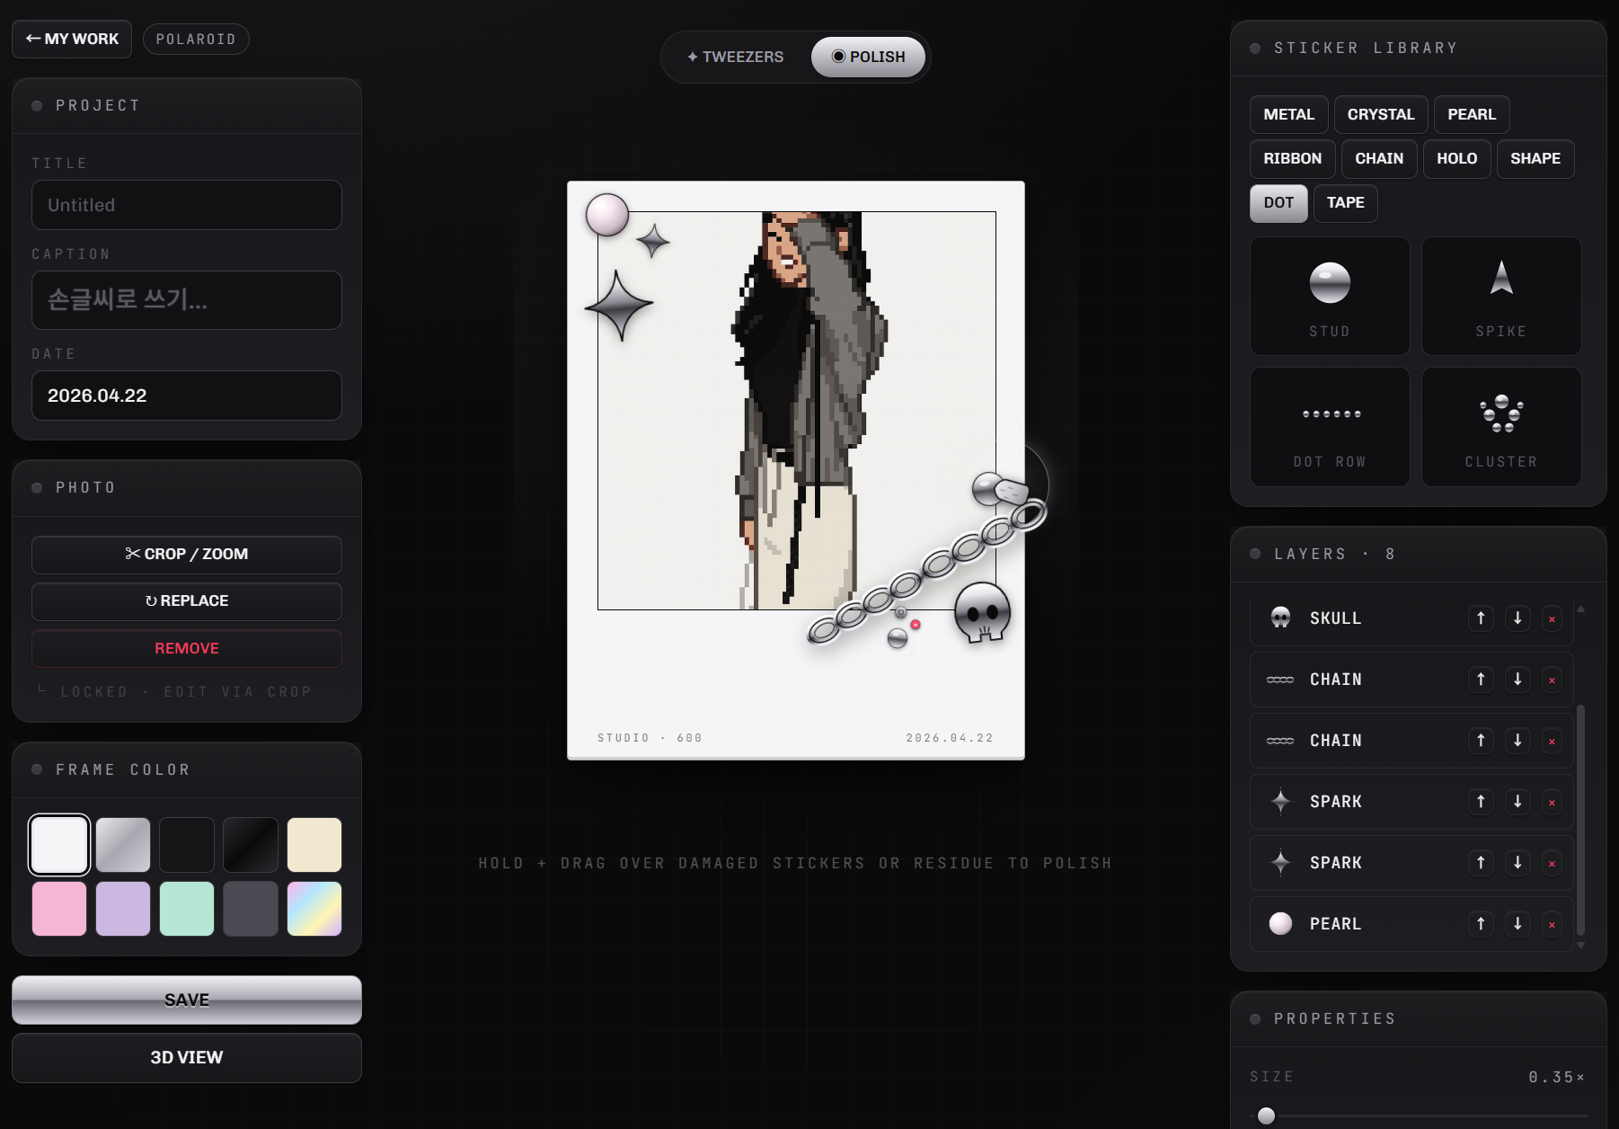Activate the Polish mode toggle
This screenshot has width=1619, height=1129.
(868, 57)
